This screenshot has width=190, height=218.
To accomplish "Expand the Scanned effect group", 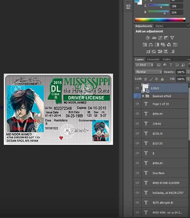I will [143, 96].
